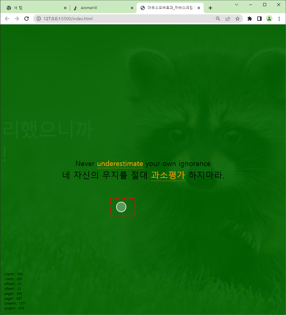This screenshot has height=315, width=286.
Task: Close the 마우스오버효과 tab
Action: coord(199,8)
